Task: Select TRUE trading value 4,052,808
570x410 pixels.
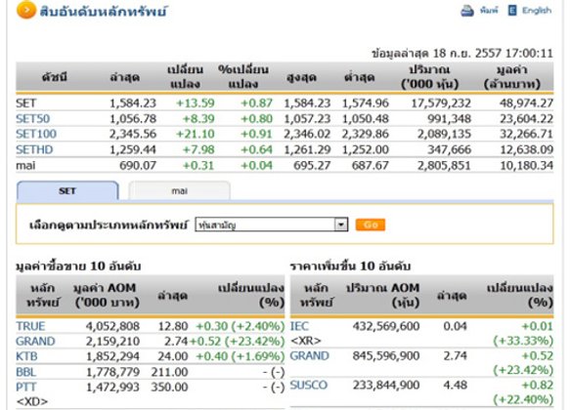Action: [112, 326]
